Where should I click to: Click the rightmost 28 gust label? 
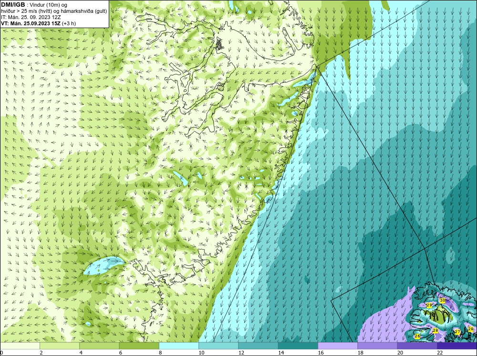tap(471, 329)
